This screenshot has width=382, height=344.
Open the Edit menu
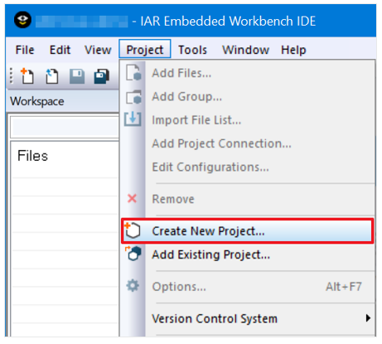pos(60,50)
